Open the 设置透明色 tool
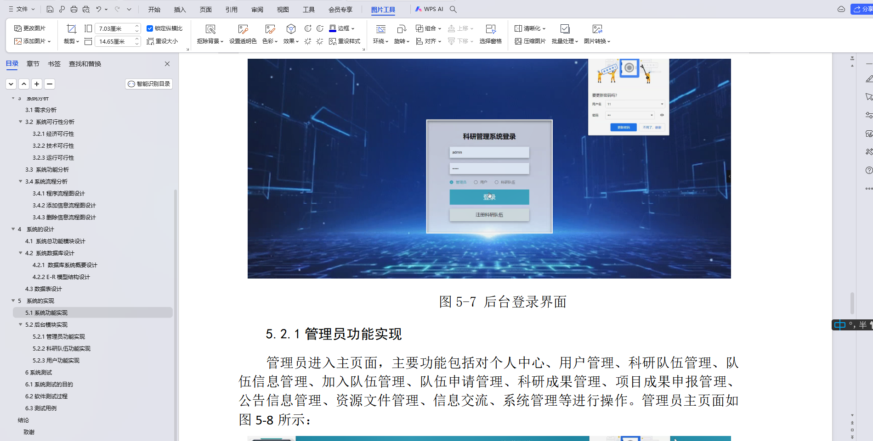This screenshot has height=441, width=873. (243, 34)
